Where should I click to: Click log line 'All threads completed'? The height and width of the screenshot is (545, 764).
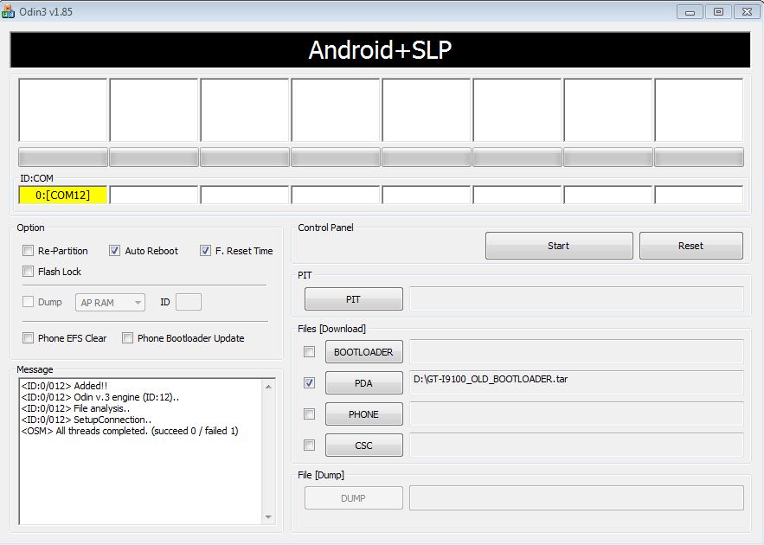click(130, 431)
